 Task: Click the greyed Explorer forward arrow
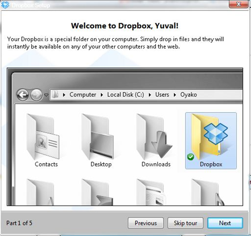coord(36,95)
